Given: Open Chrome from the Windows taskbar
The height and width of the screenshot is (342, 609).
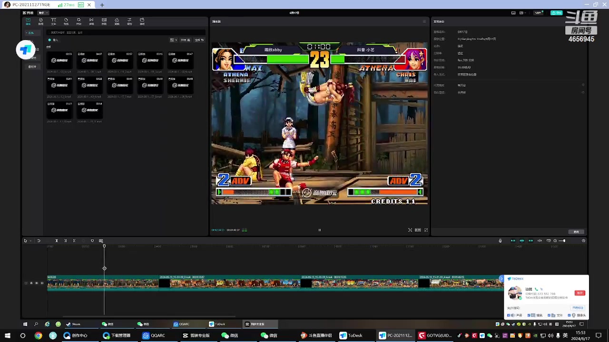Looking at the screenshot, I should 38,335.
